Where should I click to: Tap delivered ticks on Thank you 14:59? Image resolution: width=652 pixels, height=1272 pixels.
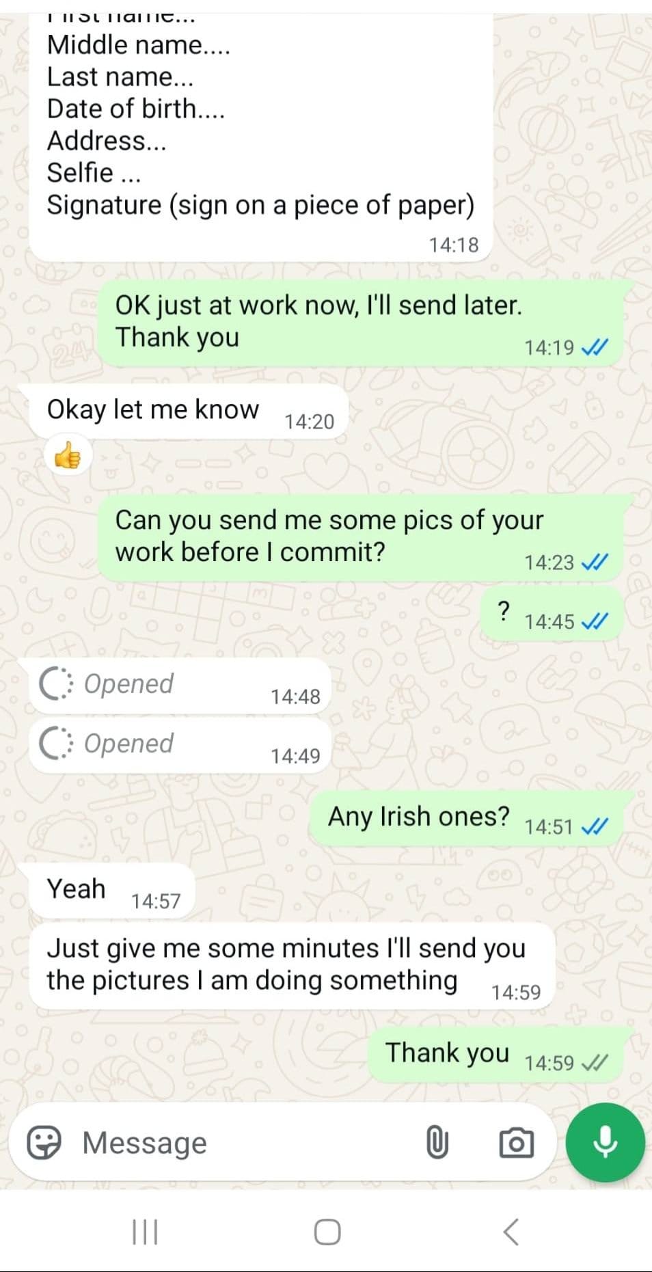click(594, 1063)
